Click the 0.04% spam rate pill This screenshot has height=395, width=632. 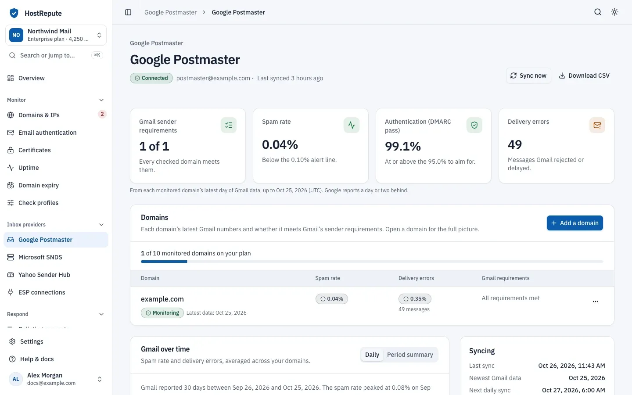pyautogui.click(x=332, y=299)
